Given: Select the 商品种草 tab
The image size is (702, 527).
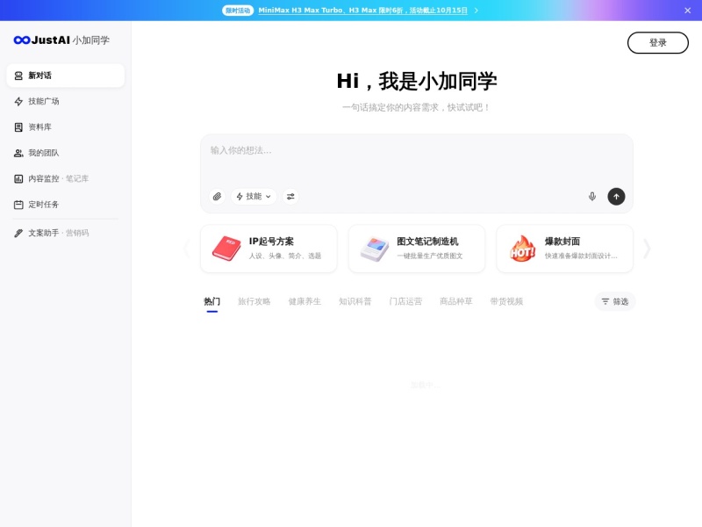Looking at the screenshot, I should pyautogui.click(x=455, y=301).
